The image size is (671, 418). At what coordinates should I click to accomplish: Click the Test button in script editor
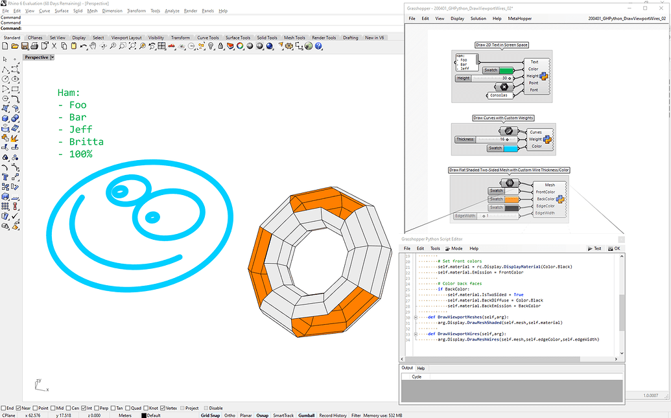pos(594,248)
